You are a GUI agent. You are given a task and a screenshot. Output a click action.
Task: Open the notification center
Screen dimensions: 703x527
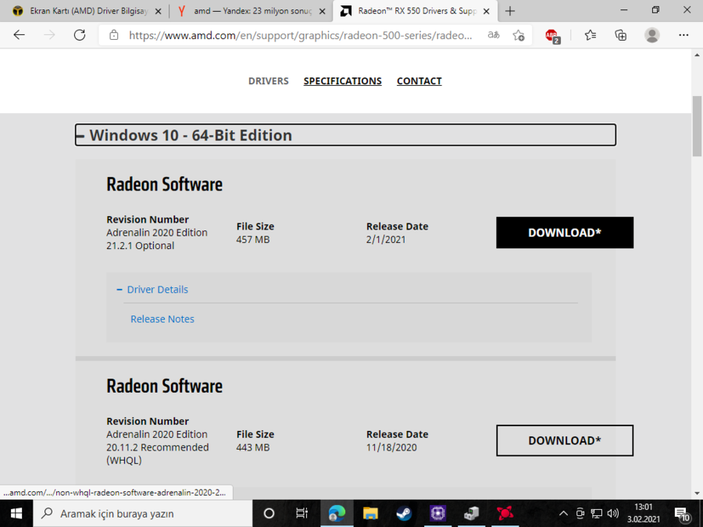point(683,514)
